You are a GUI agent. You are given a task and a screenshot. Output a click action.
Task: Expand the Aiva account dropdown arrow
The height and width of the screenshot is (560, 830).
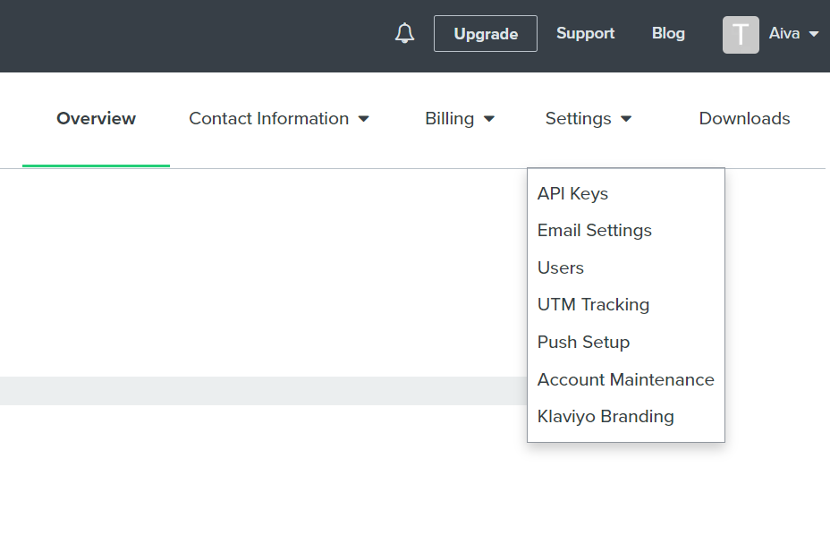(x=814, y=34)
